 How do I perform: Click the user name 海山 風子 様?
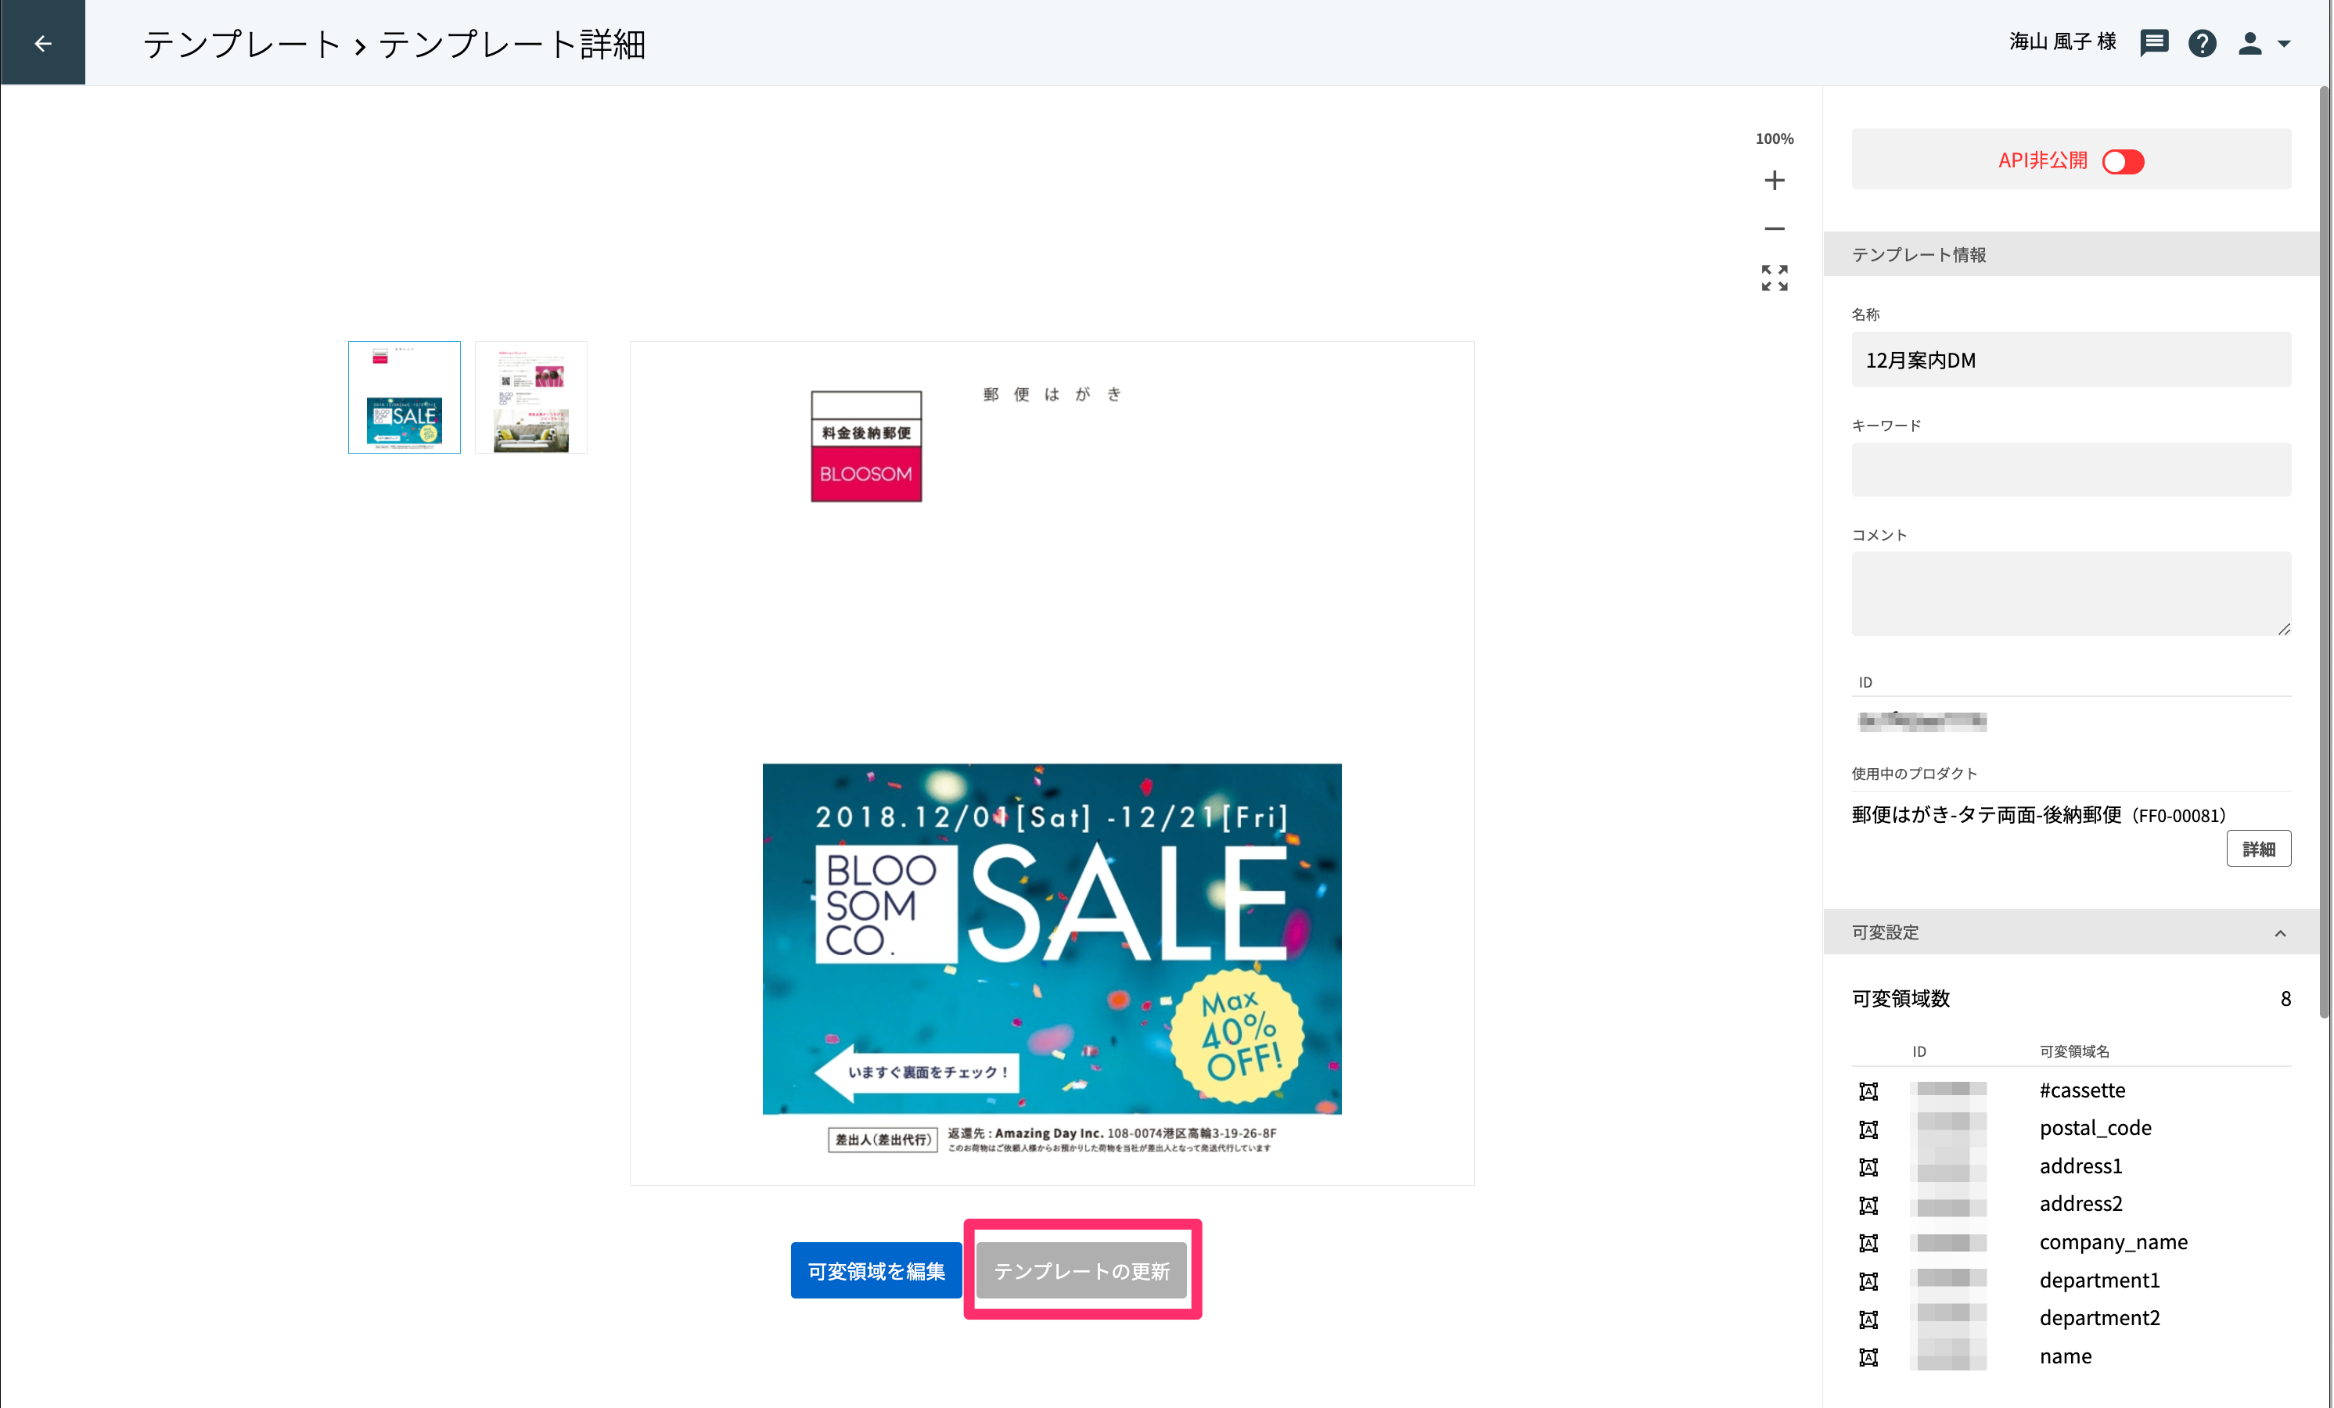2062,41
